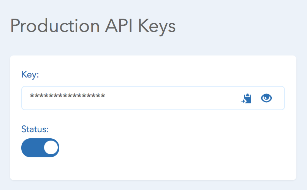Screen dimensions: 307x190
Task: Focus the Production API key textbox
Action: pyautogui.click(x=153, y=98)
